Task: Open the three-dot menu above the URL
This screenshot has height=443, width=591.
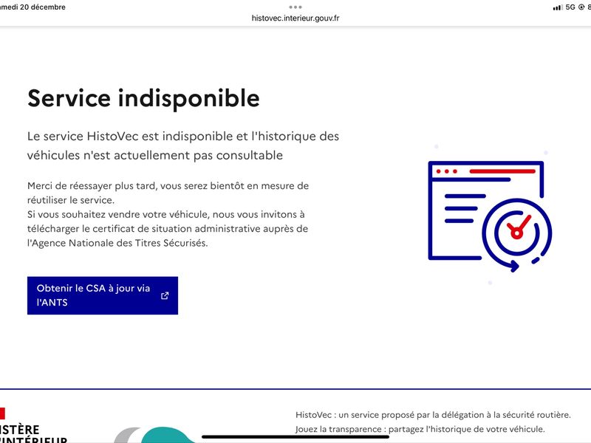Action: tap(295, 7)
